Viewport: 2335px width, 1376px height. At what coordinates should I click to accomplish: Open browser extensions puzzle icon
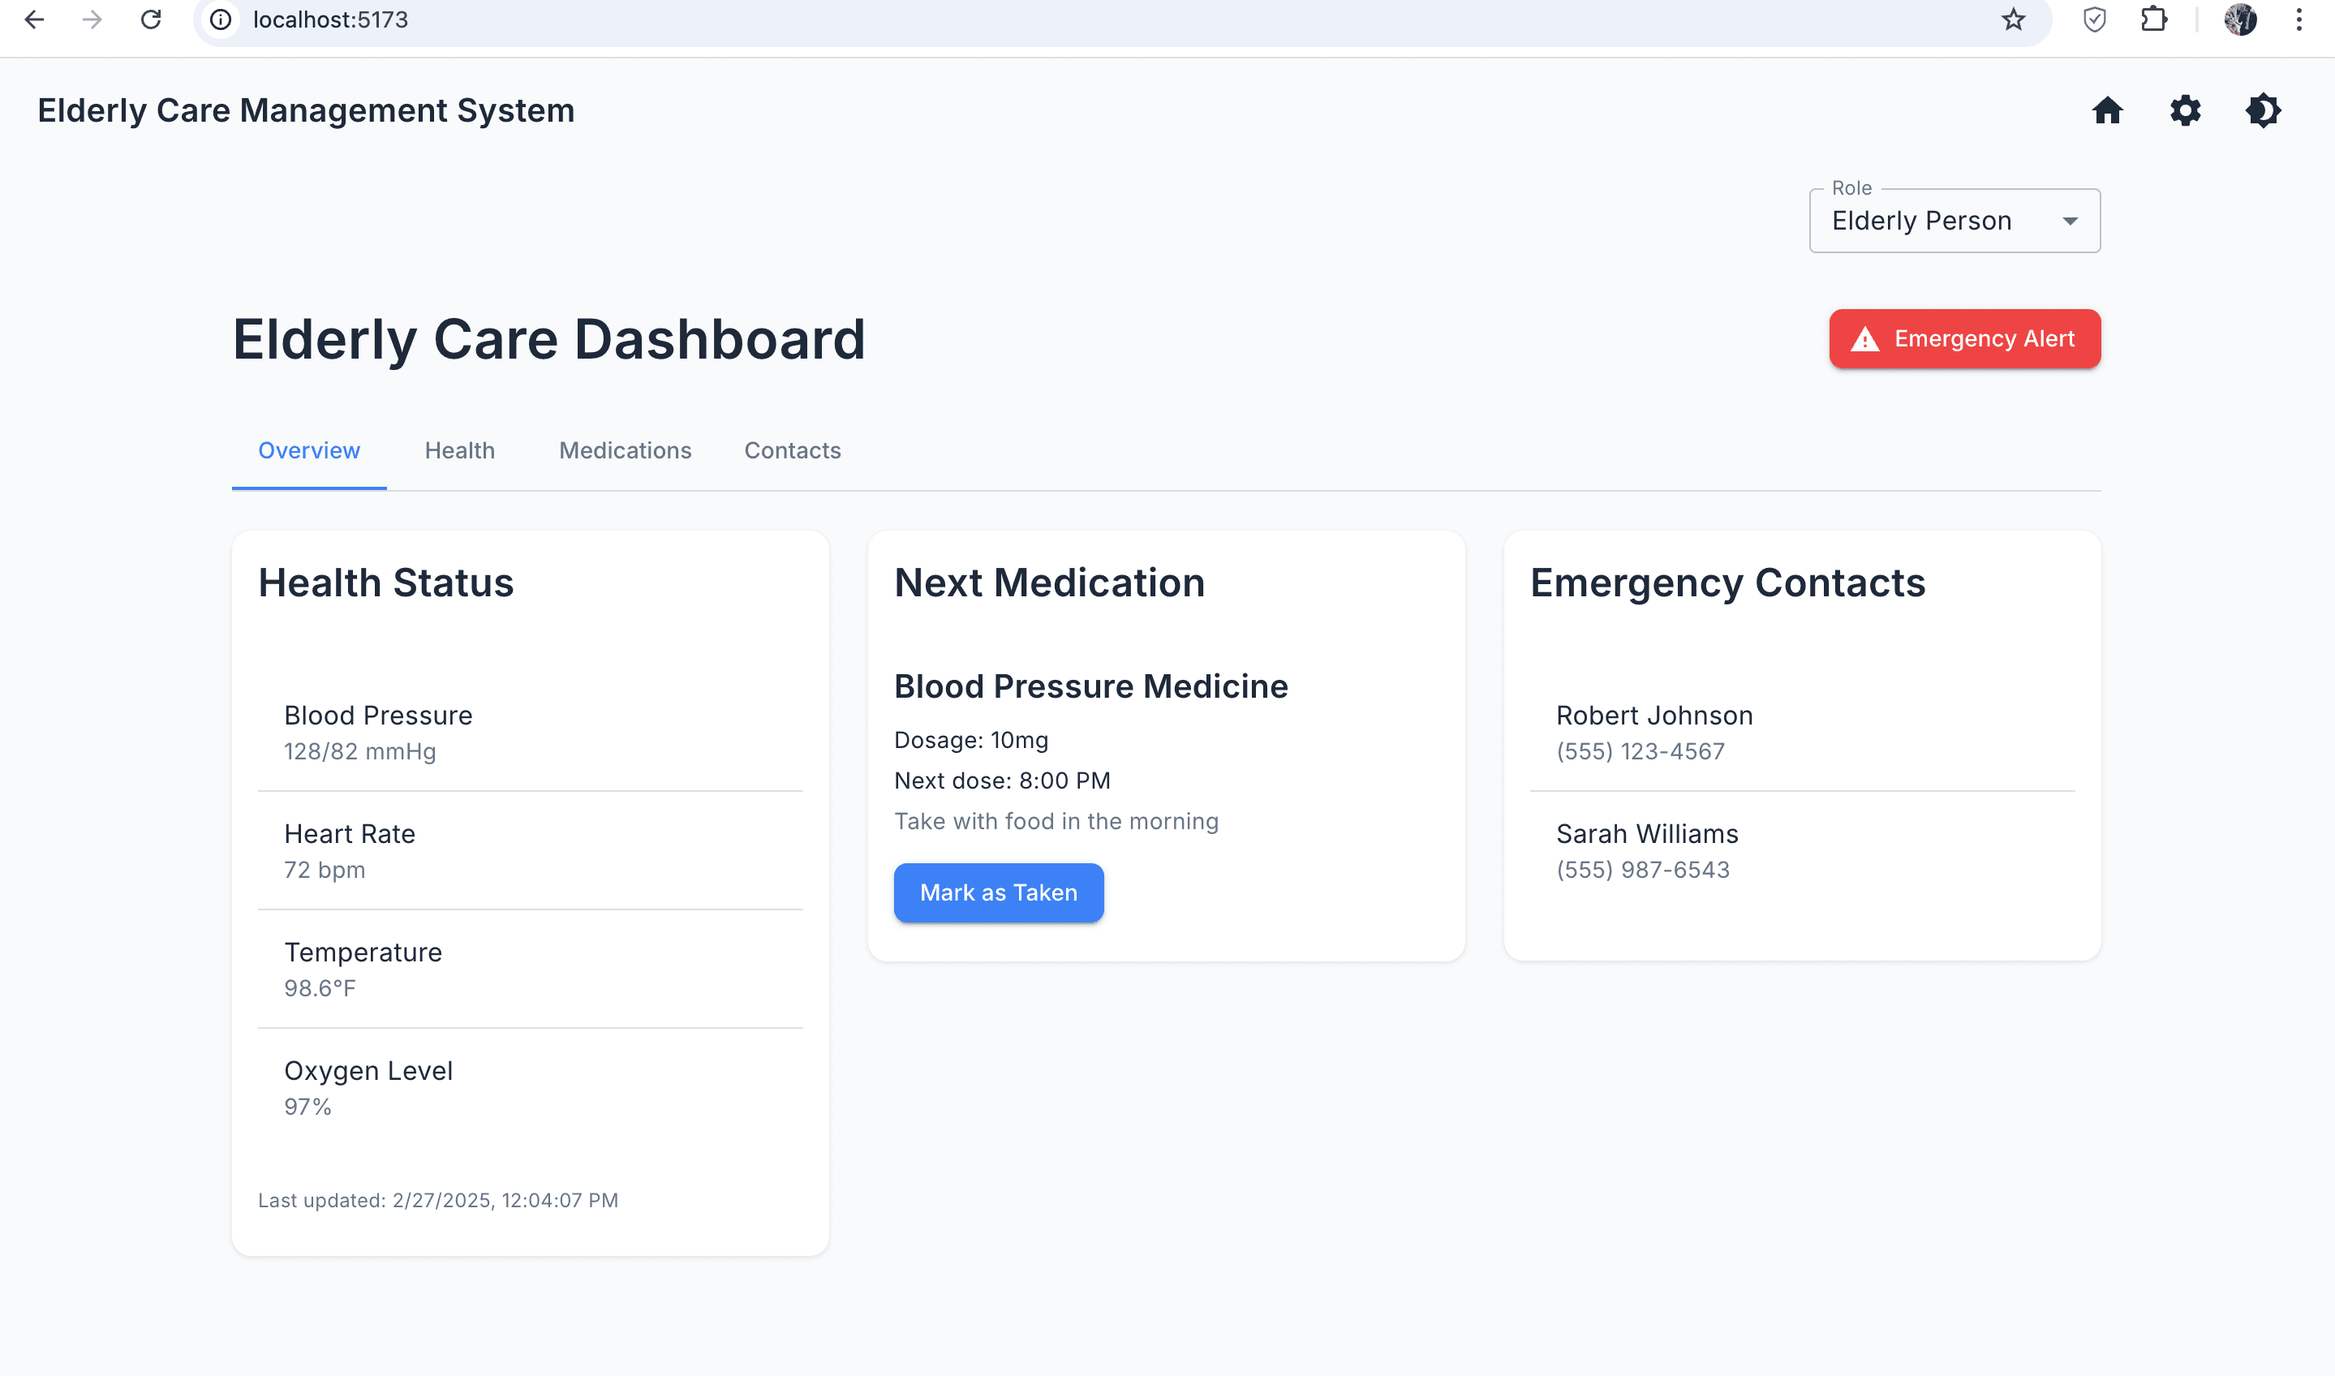(x=2153, y=19)
